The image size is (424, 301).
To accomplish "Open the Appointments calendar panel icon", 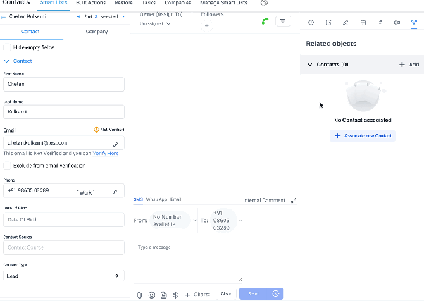I will pyautogui.click(x=363, y=23).
